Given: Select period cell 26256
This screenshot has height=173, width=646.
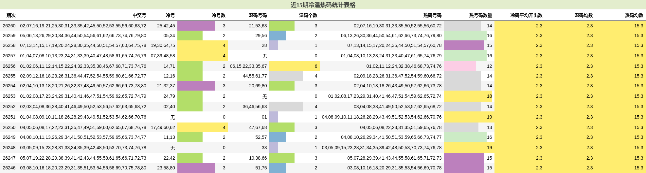Looking at the screenshot, I should pyautogui.click(x=9, y=66).
